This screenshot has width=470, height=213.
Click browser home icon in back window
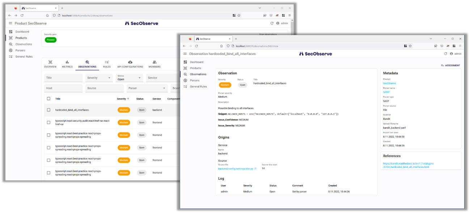(x=47, y=16)
